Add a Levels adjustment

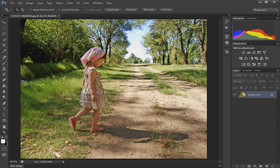tap(248, 52)
